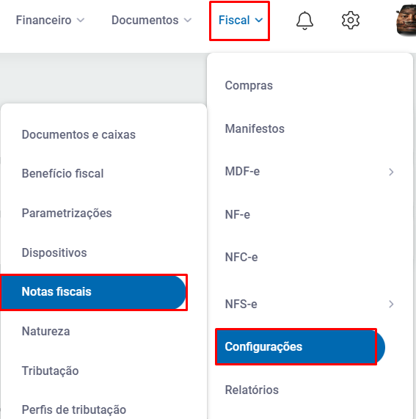Screen dimensions: 416x419
Task: Expand the NFS-e submenu arrow
Action: coord(391,304)
